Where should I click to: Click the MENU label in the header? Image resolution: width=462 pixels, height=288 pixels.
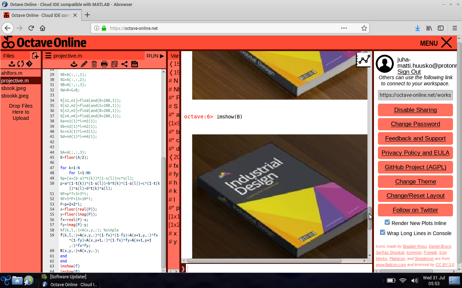429,43
